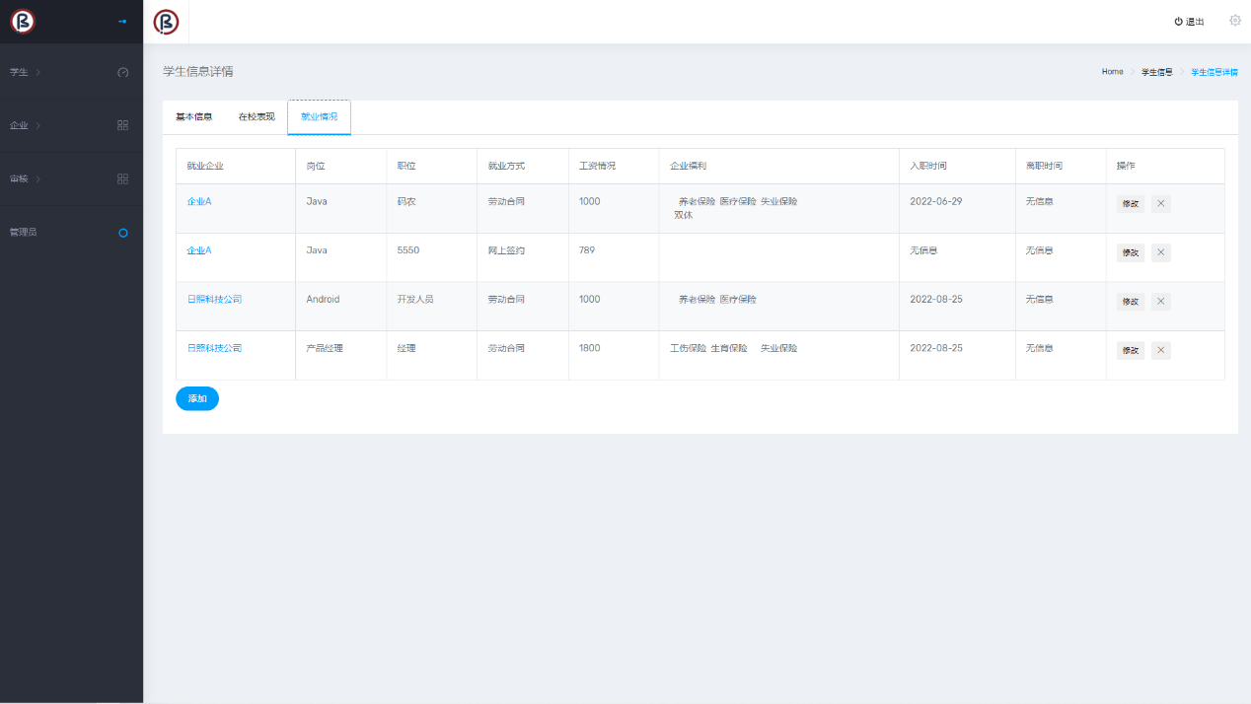Switch to the 在校表现 tab

coord(257,116)
